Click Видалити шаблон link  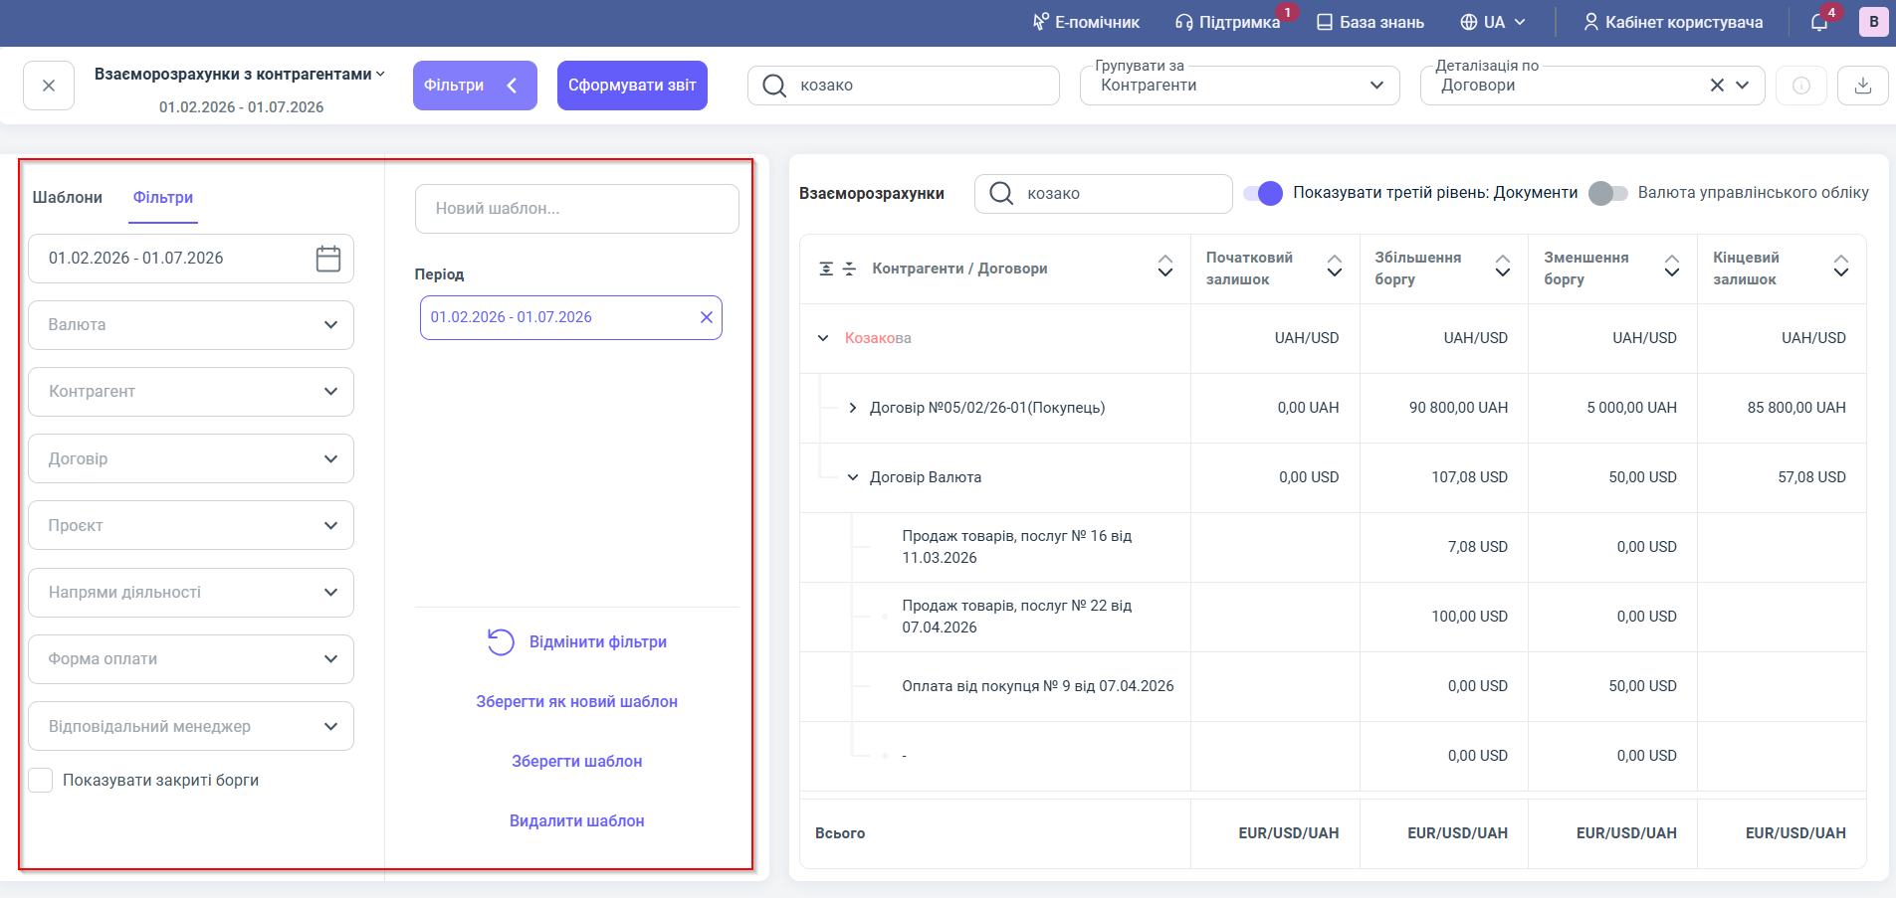coord(577,821)
